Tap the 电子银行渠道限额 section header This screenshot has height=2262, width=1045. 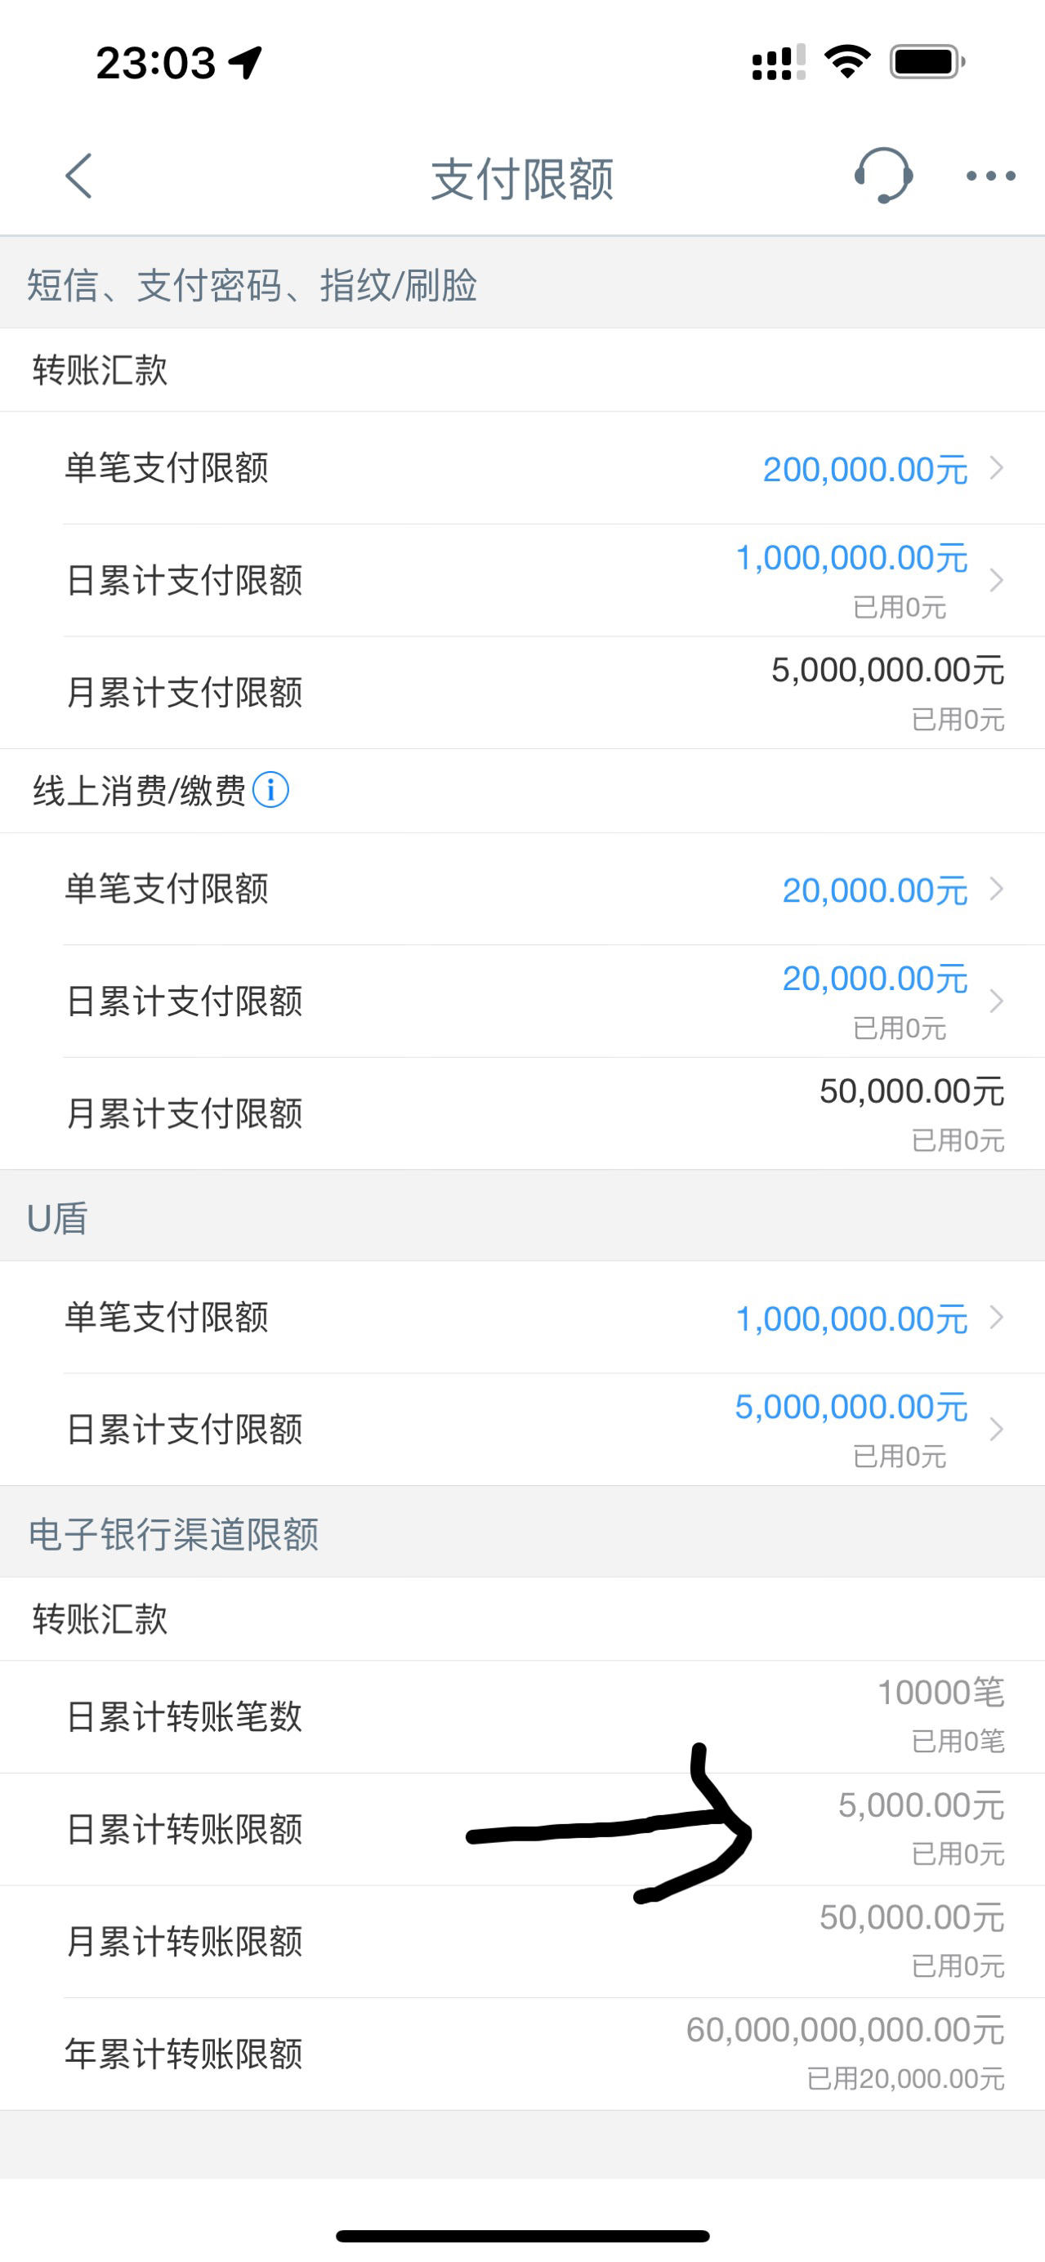pyautogui.click(x=173, y=1534)
